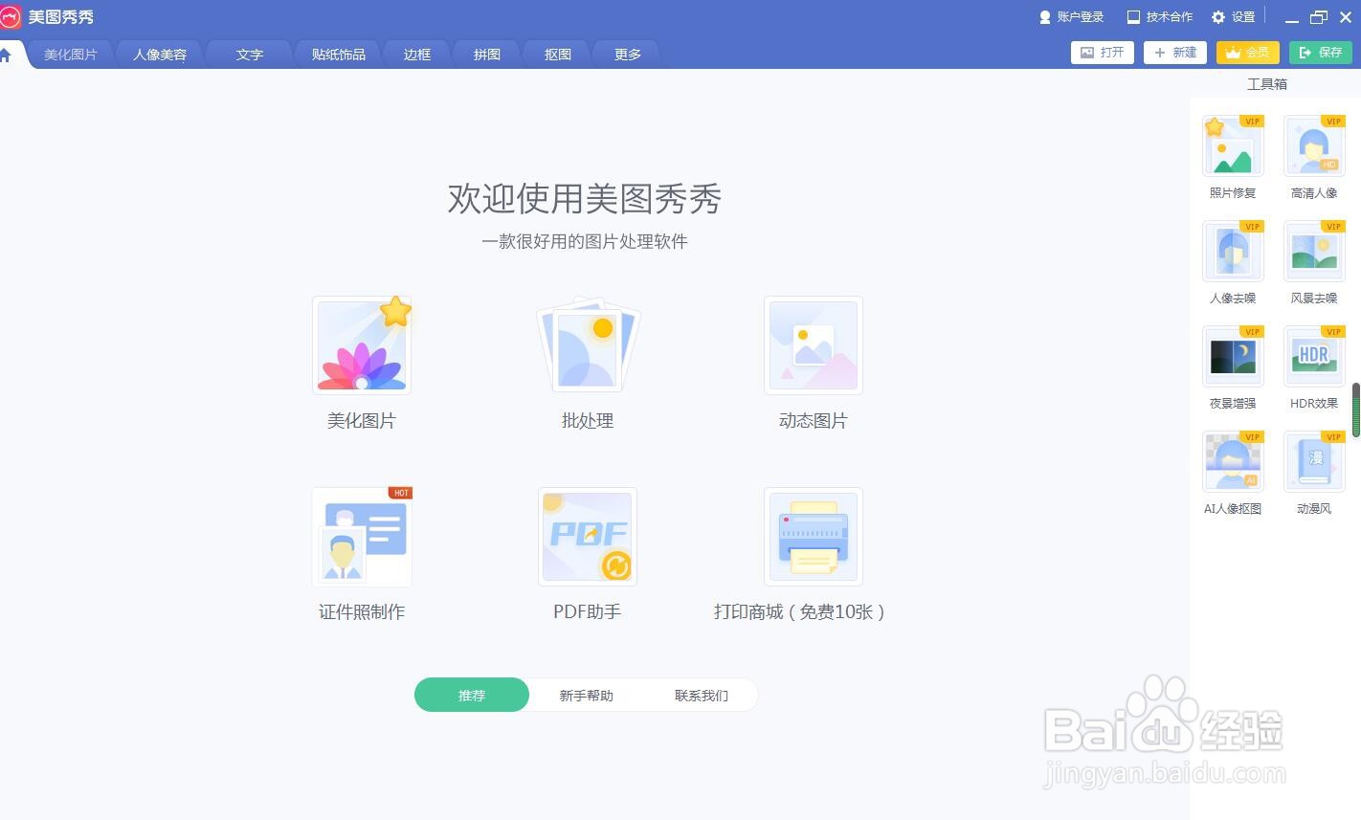Switch to the 贴纸饰品 tab
The width and height of the screenshot is (1361, 820).
(x=337, y=54)
